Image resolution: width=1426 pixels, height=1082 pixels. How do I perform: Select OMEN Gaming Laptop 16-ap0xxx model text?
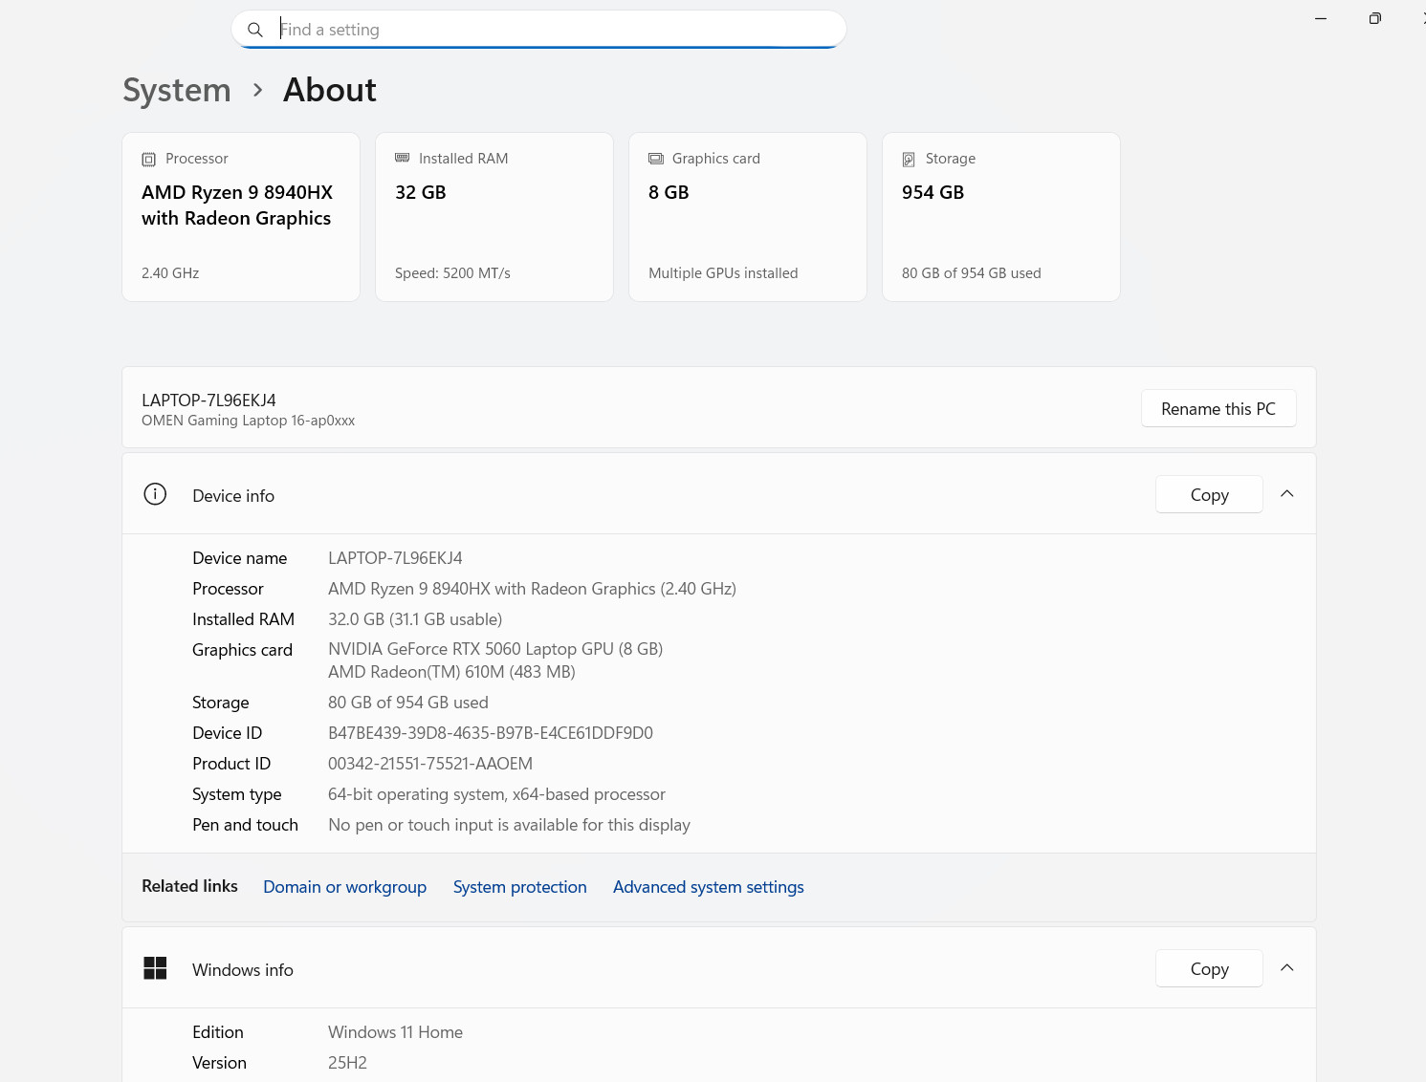pos(249,421)
